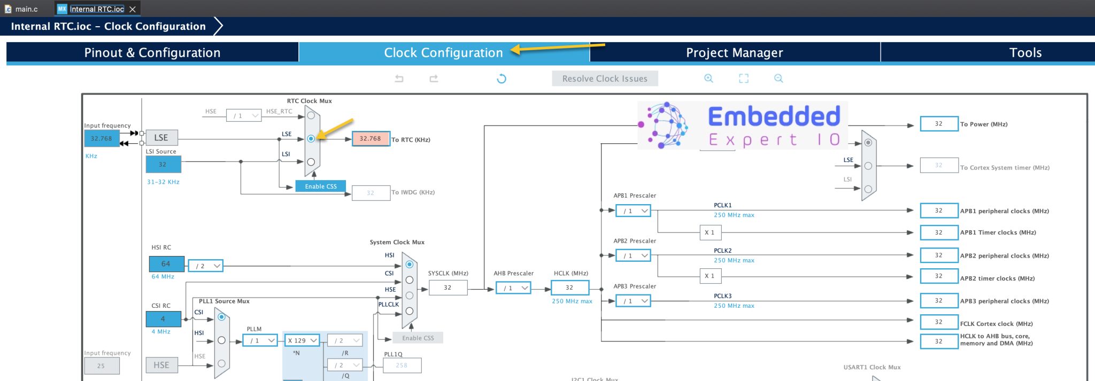Choose PLLCLK as system clock source
This screenshot has width=1095, height=381.
[x=410, y=311]
